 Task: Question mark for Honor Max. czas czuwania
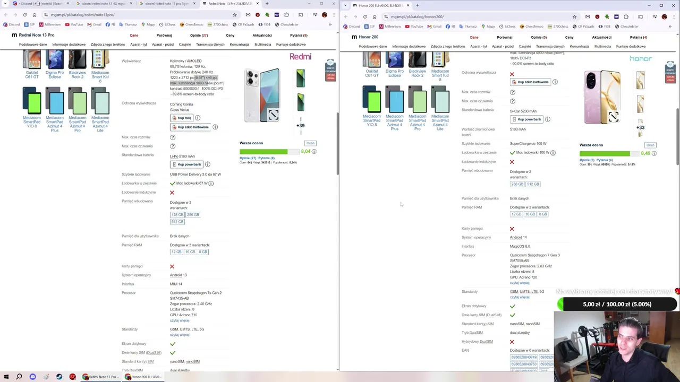[512, 101]
